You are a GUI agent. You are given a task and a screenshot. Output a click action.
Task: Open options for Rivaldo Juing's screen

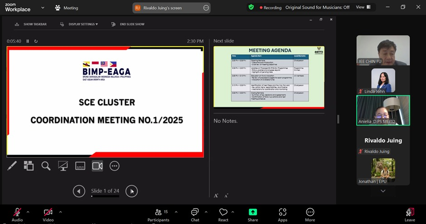point(206,8)
